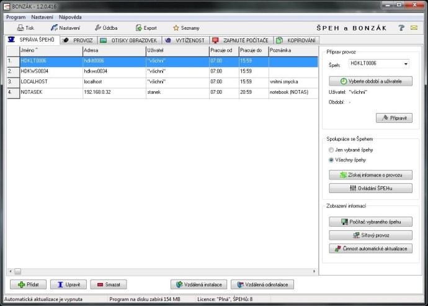Click the horizontal scrollbar left arrow
The height and width of the screenshot is (306, 428).
11,271
